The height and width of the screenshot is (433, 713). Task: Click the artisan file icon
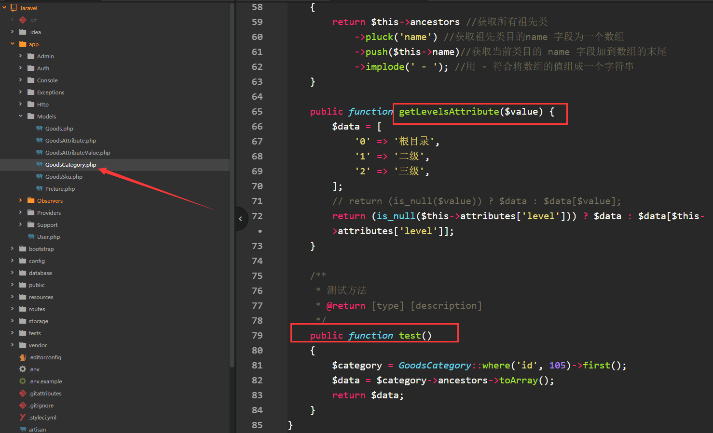pos(23,429)
